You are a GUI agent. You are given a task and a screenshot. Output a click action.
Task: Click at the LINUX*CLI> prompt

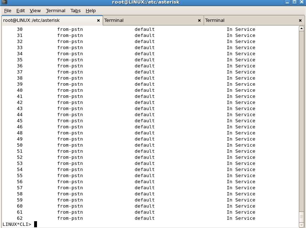(x=36, y=224)
